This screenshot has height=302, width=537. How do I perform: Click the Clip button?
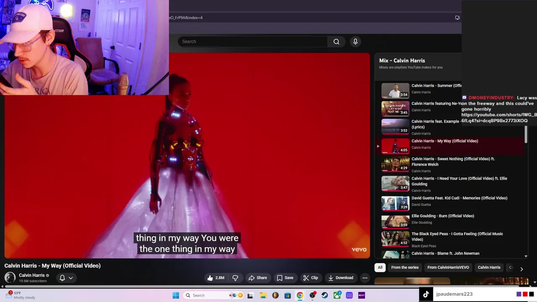[310, 278]
